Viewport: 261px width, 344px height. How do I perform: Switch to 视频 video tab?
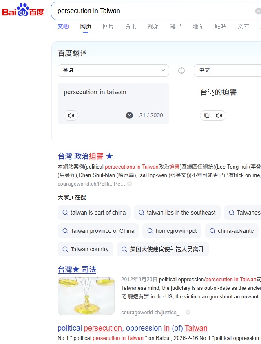pos(153,27)
